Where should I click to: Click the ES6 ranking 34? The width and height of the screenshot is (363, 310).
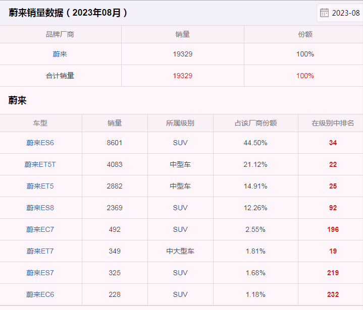333,143
